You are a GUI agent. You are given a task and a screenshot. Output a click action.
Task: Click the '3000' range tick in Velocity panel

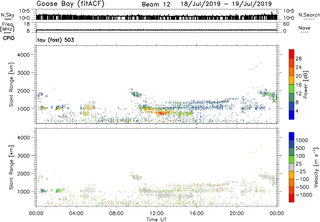pos(24,155)
